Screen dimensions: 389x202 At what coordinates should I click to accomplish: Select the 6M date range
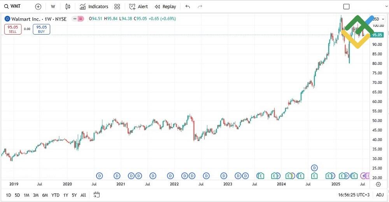(45, 195)
